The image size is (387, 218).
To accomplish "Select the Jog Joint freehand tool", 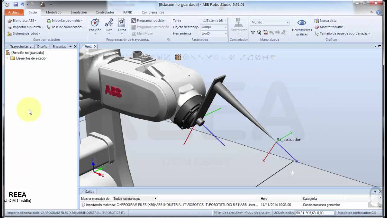I will click(x=265, y=32).
